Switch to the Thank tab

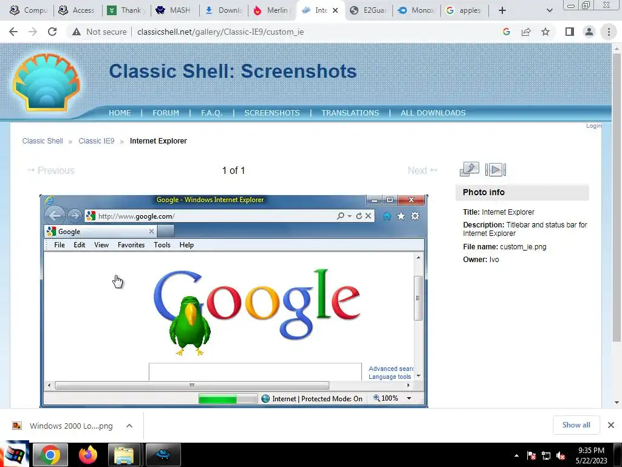pyautogui.click(x=125, y=10)
